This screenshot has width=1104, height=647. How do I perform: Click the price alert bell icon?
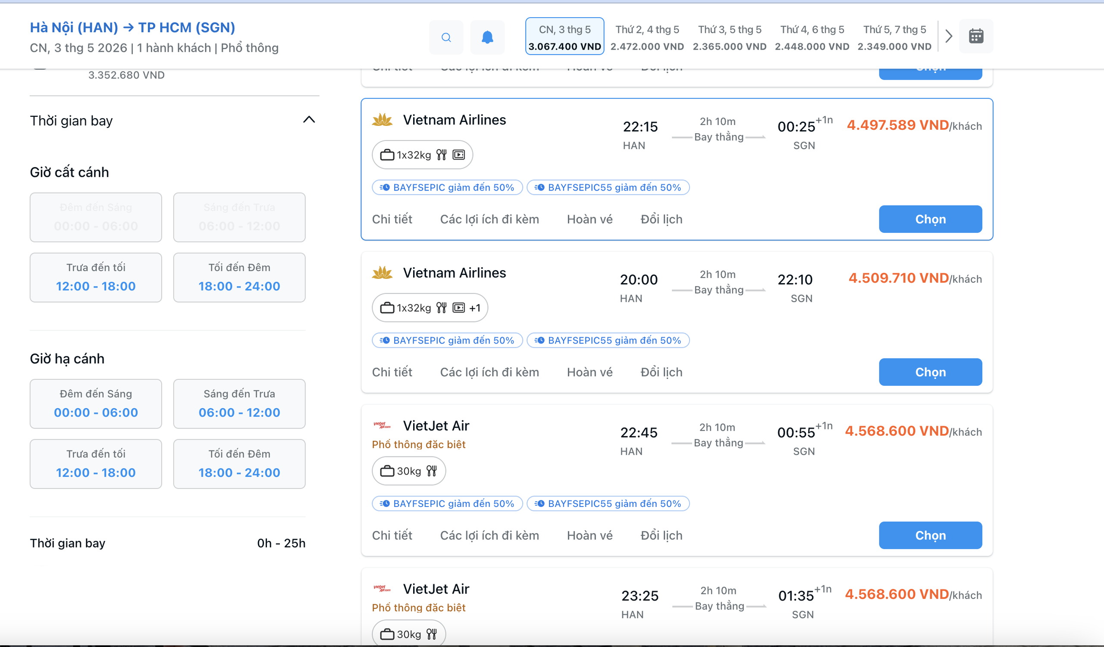coord(487,37)
